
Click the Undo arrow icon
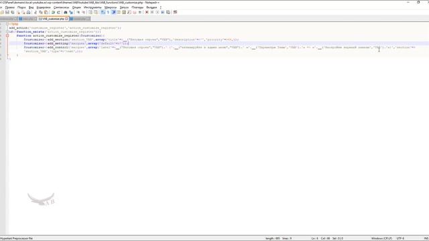(53, 12)
